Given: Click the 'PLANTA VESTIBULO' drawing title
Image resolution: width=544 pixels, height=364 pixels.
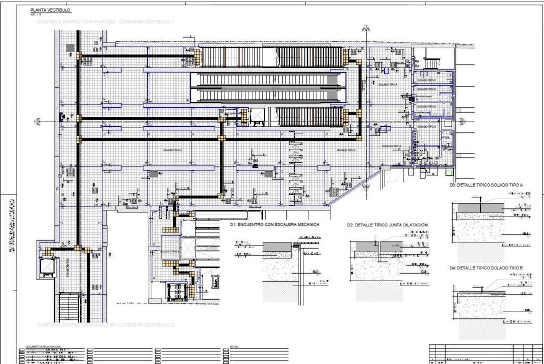Looking at the screenshot, I should pos(50,10).
